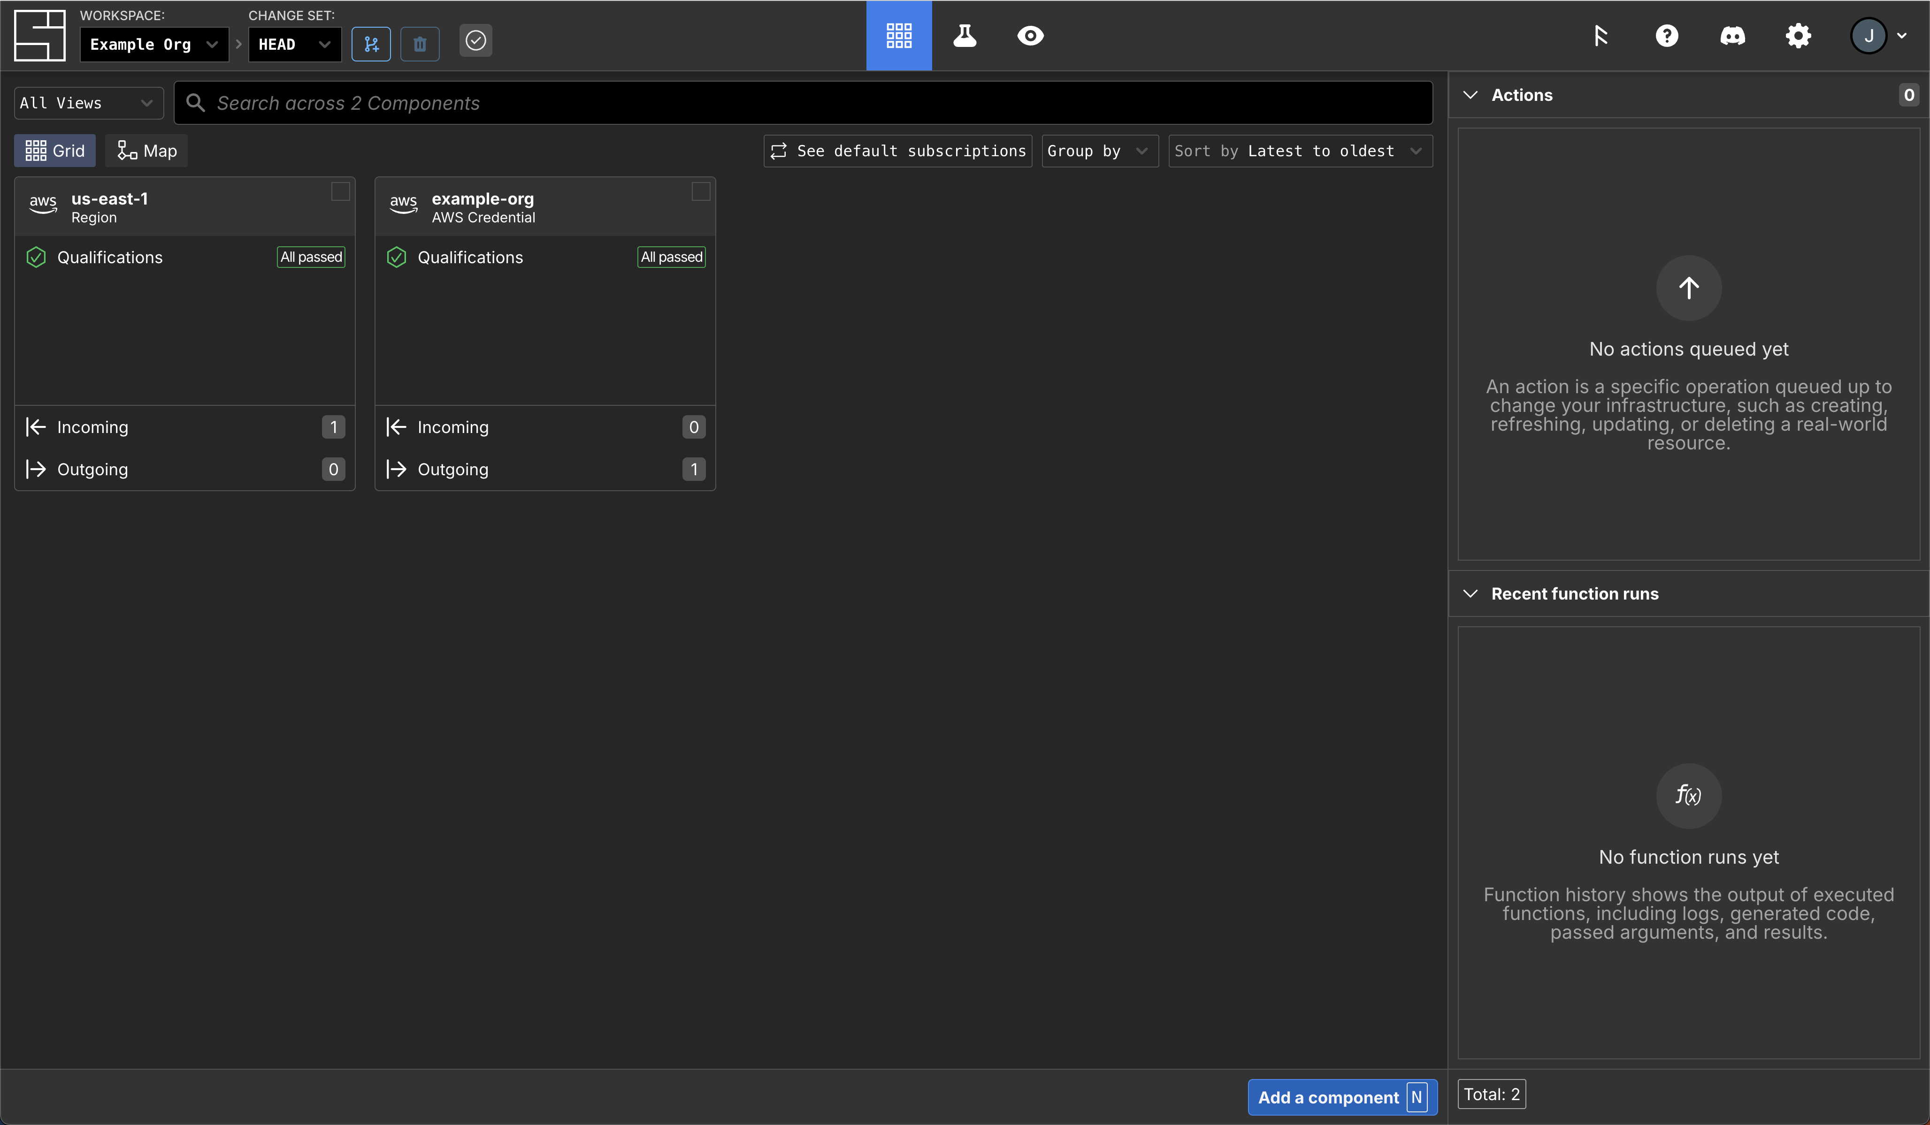Select the grid components view tab icon
The image size is (1930, 1125).
pyautogui.click(x=899, y=35)
